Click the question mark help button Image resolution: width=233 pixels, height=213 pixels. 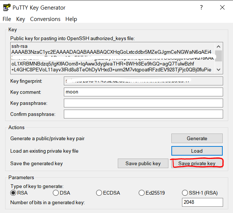click(x=201, y=7)
